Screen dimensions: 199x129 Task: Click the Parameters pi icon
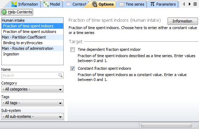point(152,4)
